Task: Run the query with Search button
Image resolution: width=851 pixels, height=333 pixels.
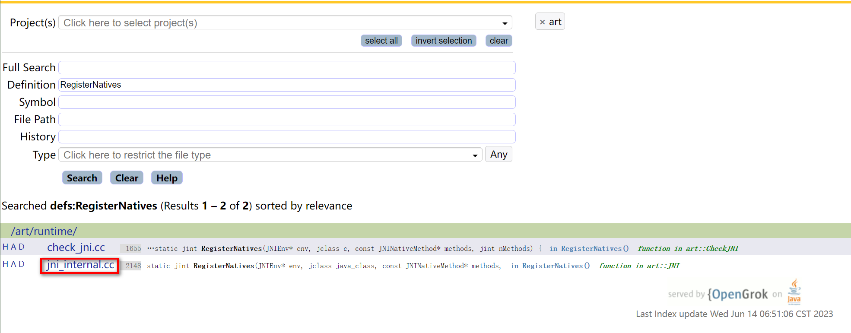Action: (82, 178)
